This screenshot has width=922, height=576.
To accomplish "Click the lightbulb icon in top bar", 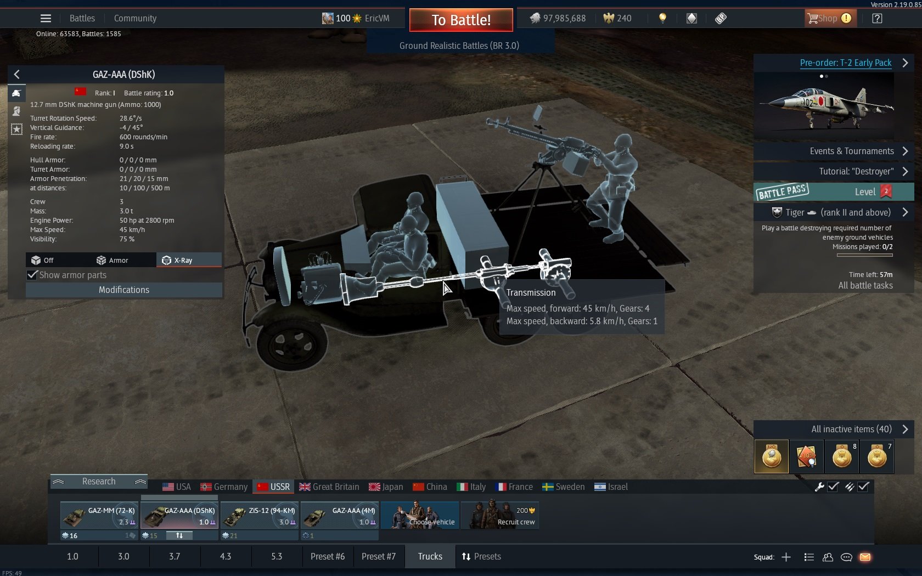I will [x=662, y=18].
